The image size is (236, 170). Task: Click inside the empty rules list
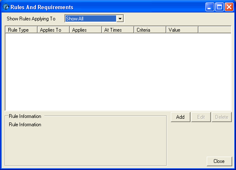[x=118, y=72]
